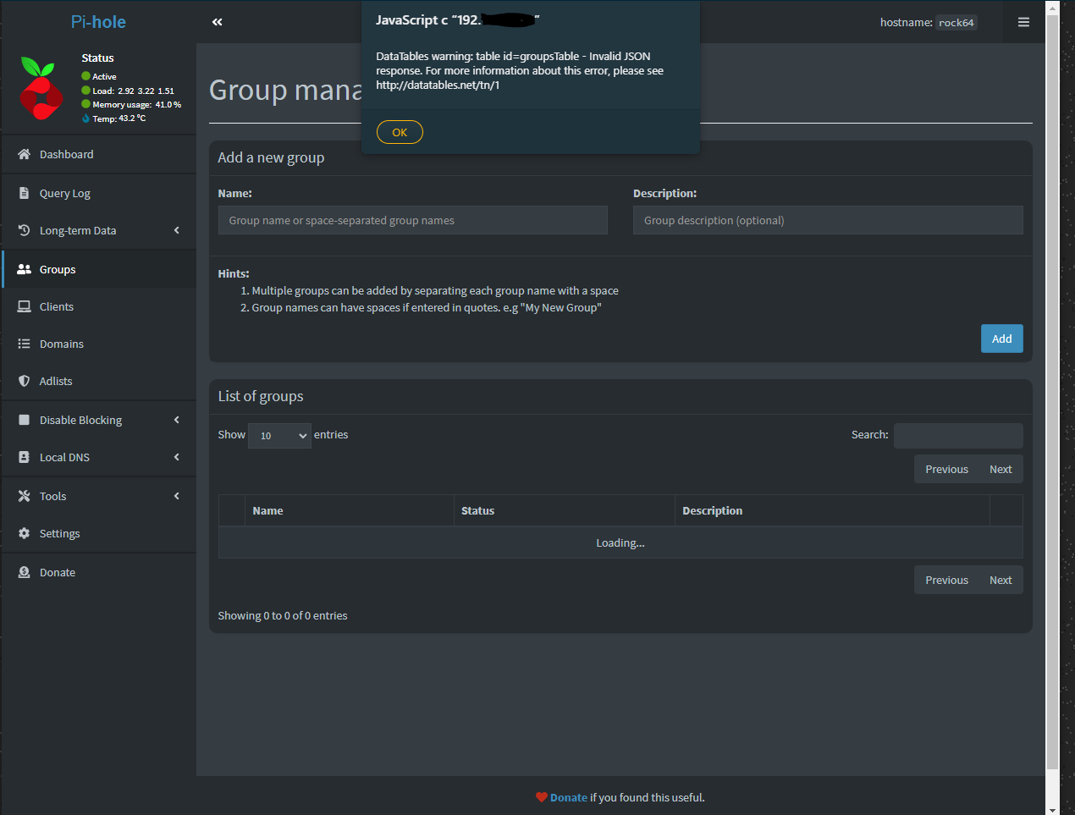This screenshot has height=815, width=1075.
Task: Click the Groups people icon
Action: click(x=24, y=269)
